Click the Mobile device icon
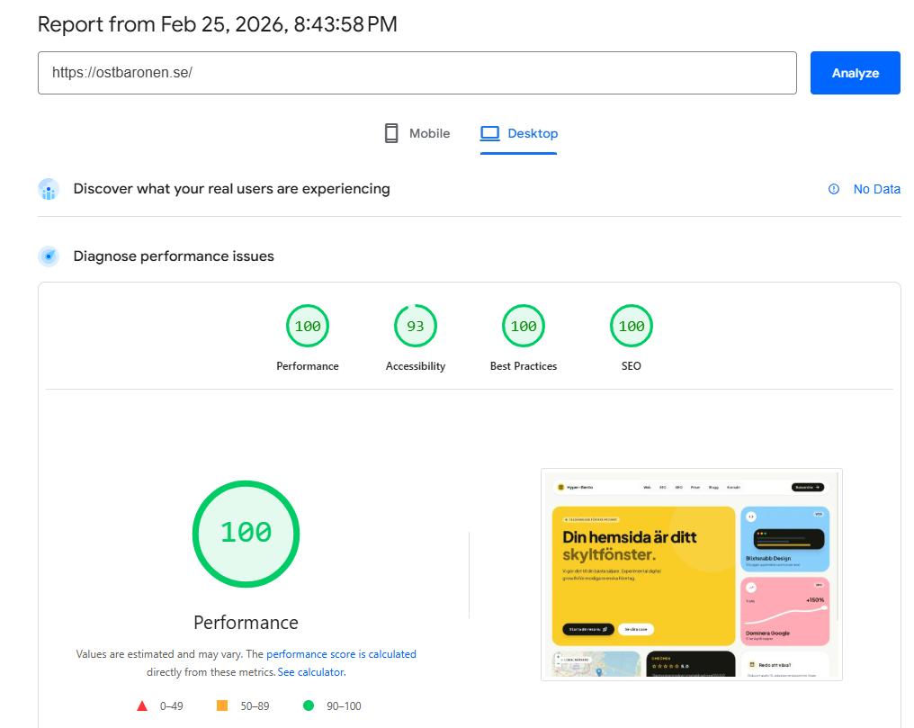914x728 pixels. [390, 132]
